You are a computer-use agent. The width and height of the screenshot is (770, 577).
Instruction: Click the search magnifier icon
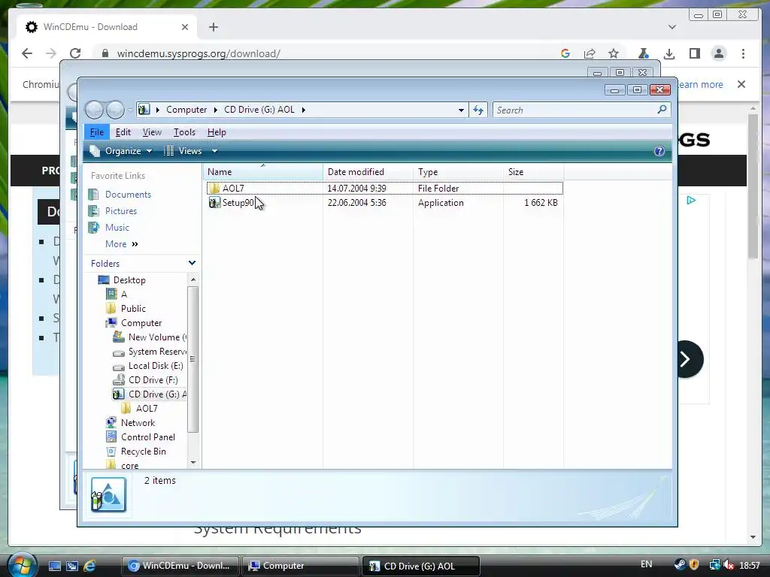point(662,110)
